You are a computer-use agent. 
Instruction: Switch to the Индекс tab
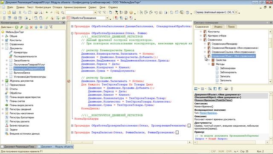click(218, 27)
